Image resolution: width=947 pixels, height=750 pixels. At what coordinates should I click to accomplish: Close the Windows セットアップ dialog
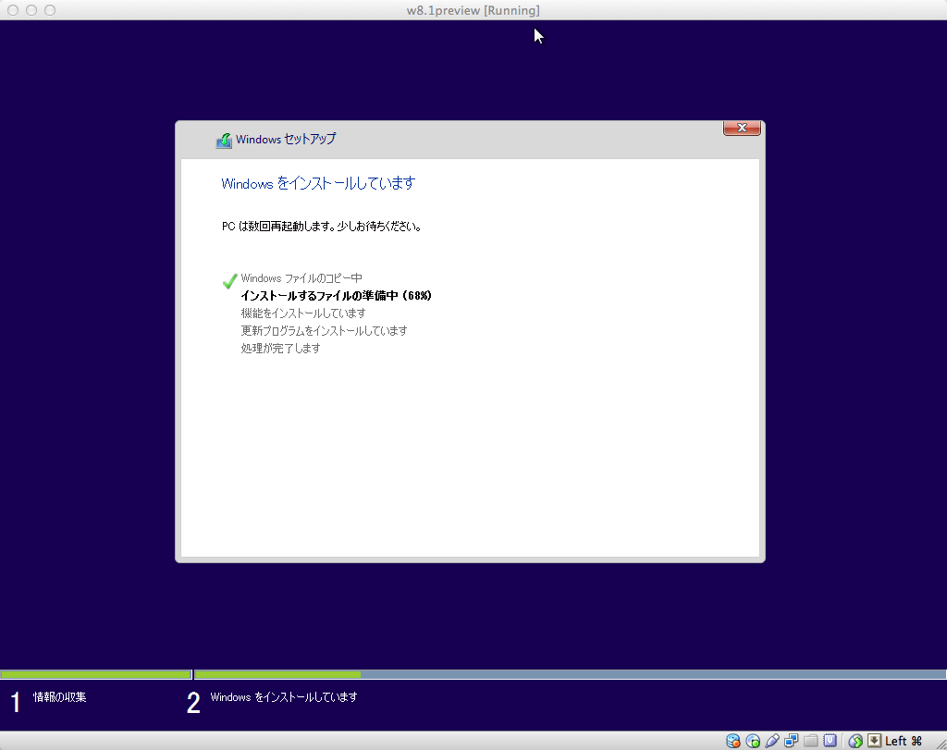742,128
